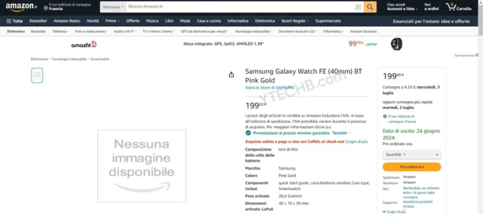Expand the Audio e Hi-Fi submenu
483x214 pixels.
click(125, 32)
